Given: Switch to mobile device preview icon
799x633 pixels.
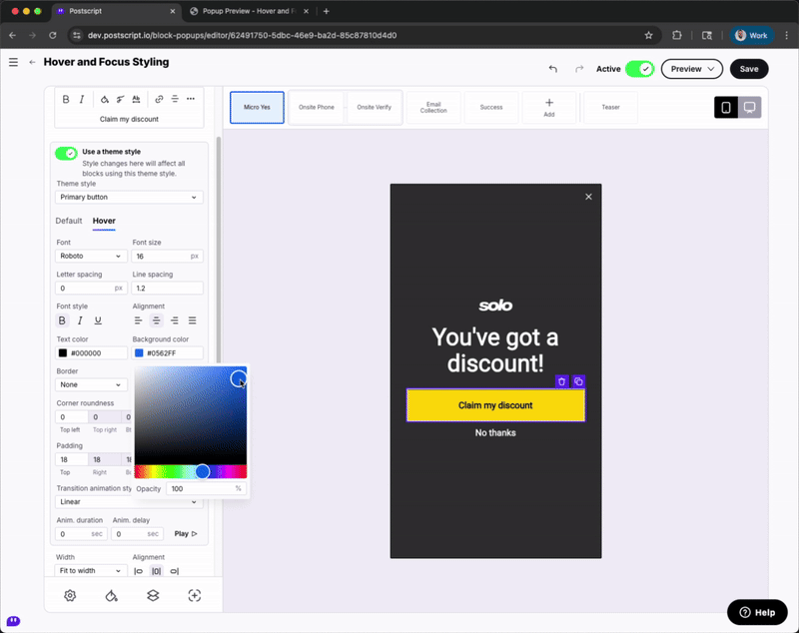Looking at the screenshot, I should 726,108.
